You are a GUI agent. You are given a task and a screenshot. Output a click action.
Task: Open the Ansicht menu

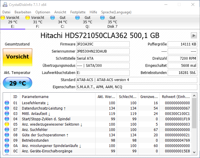(60, 12)
